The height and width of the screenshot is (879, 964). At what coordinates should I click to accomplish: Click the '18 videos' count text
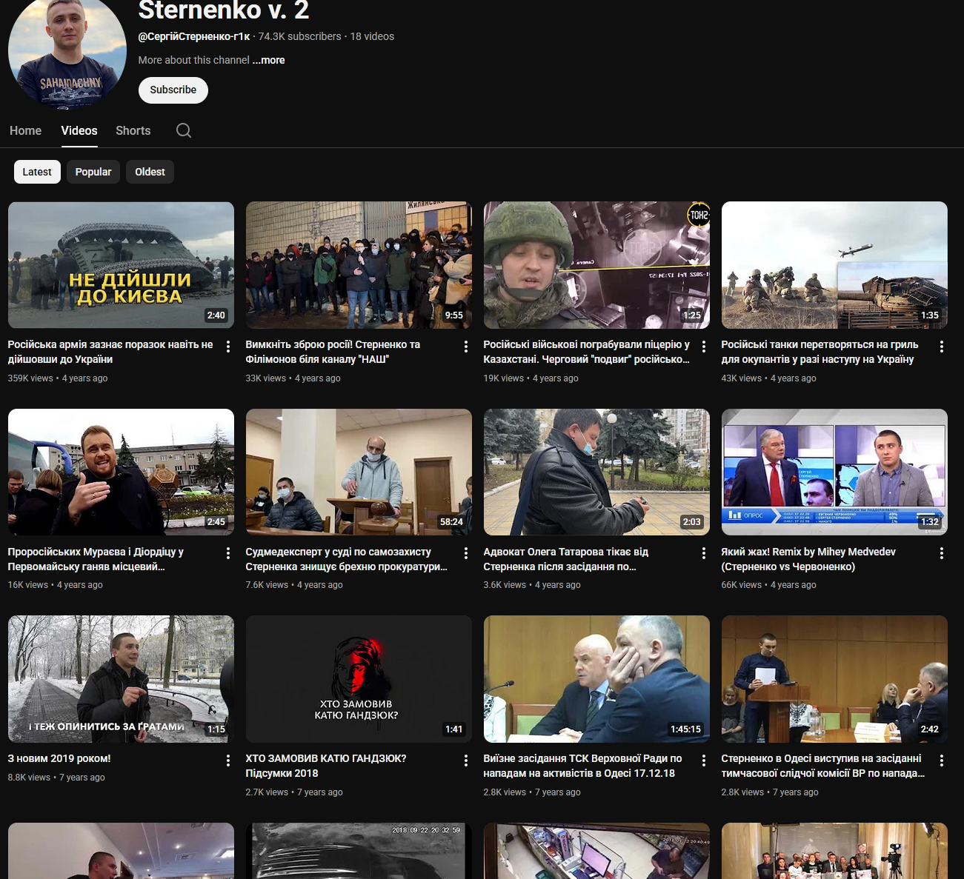click(372, 36)
